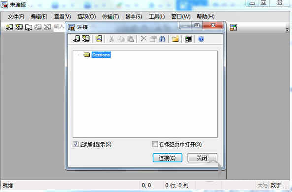Open the 传输(T) menu

(110, 17)
